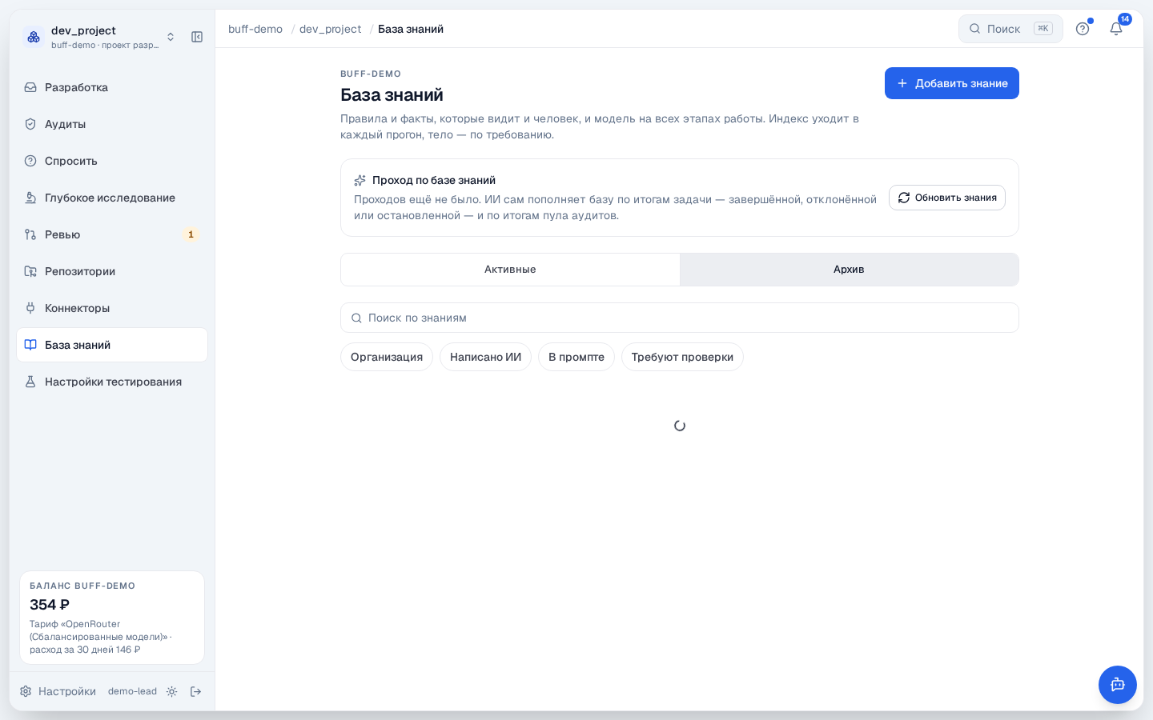This screenshot has width=1153, height=720.
Task: Switch to the Активные tab
Action: click(x=510, y=270)
